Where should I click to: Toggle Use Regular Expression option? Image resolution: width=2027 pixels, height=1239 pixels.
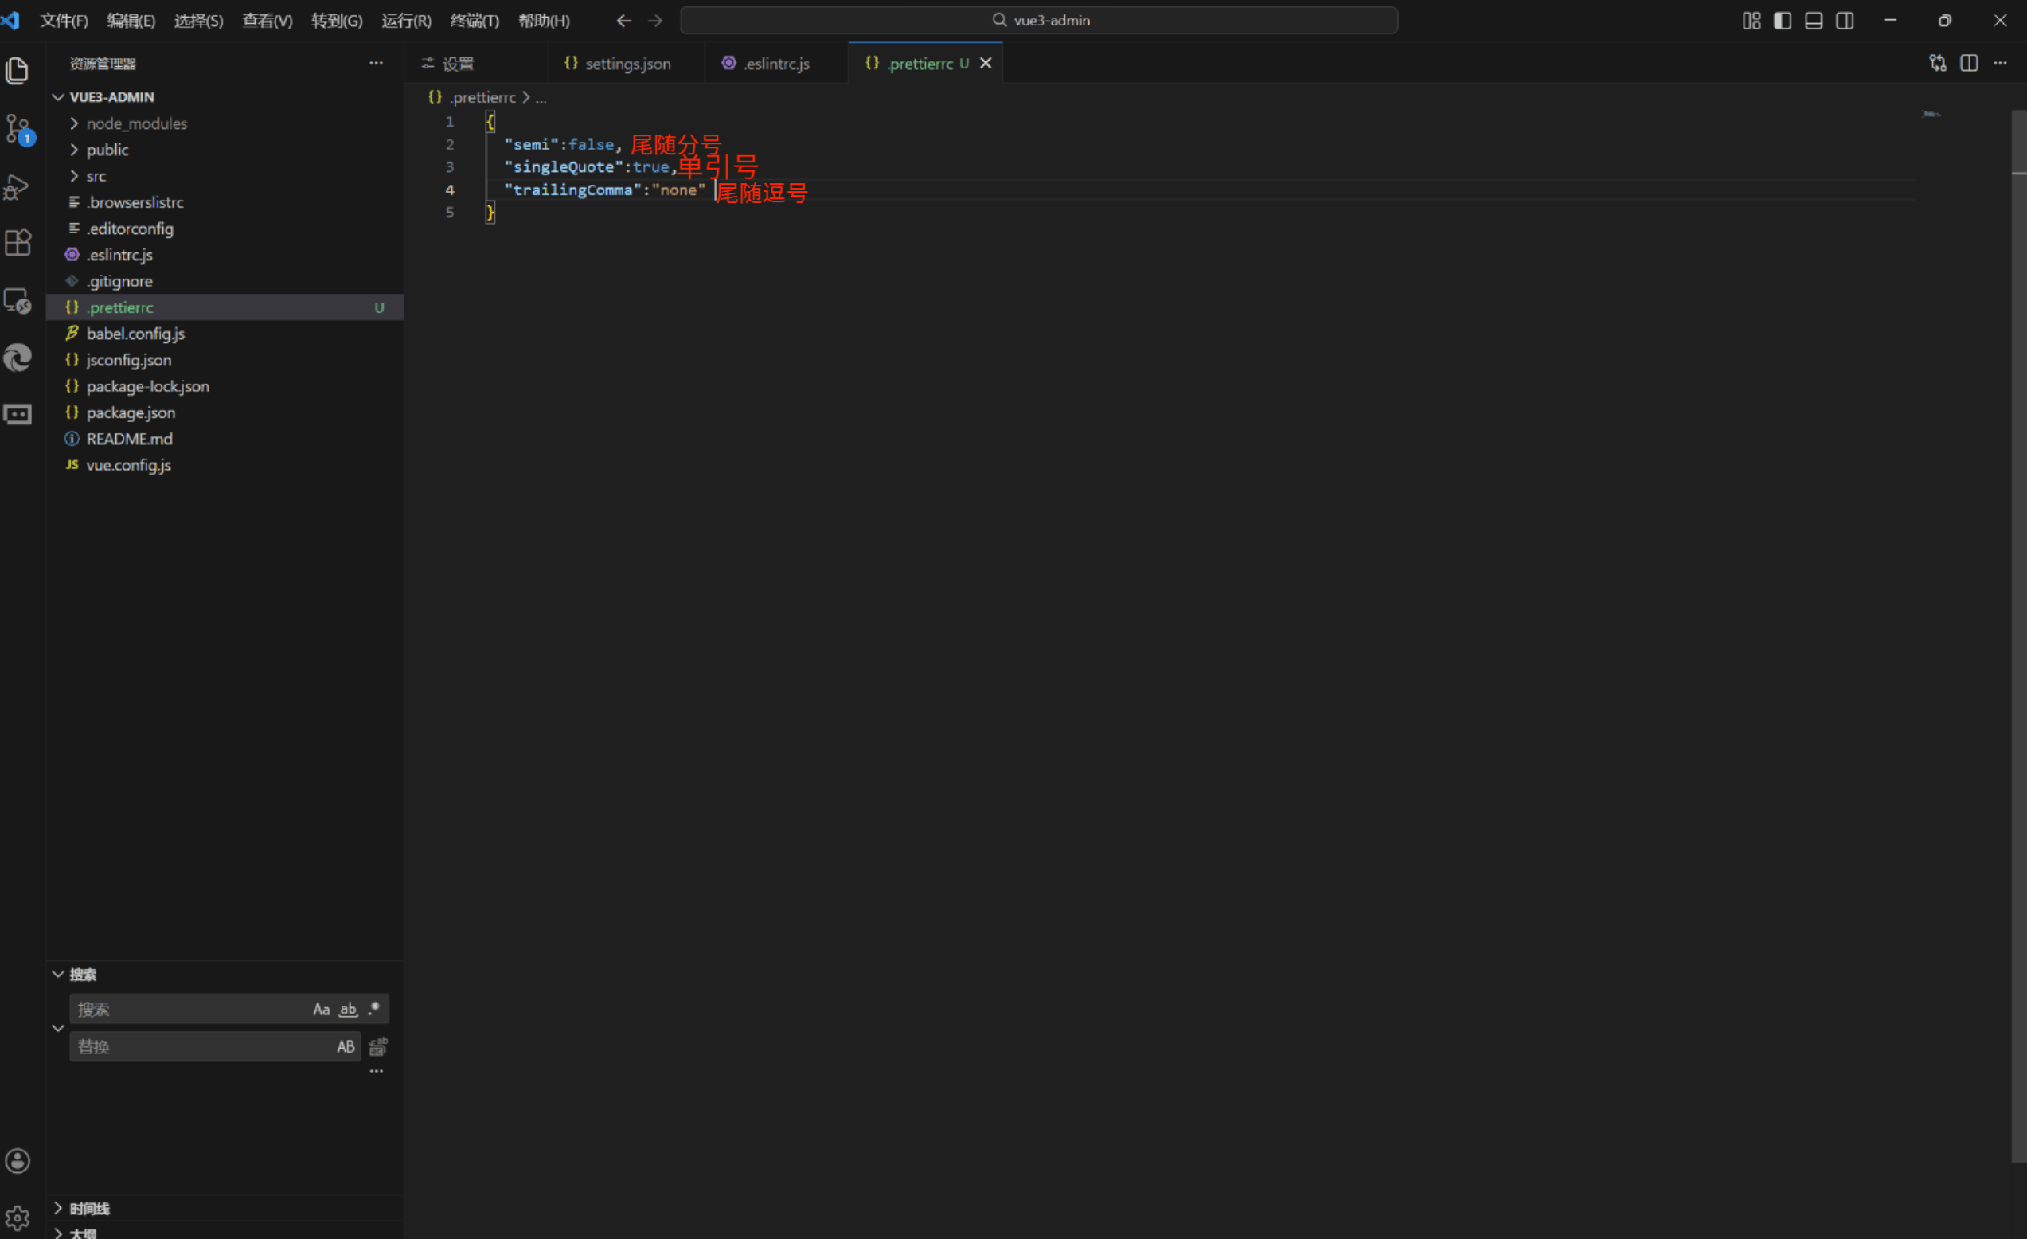click(x=374, y=1008)
